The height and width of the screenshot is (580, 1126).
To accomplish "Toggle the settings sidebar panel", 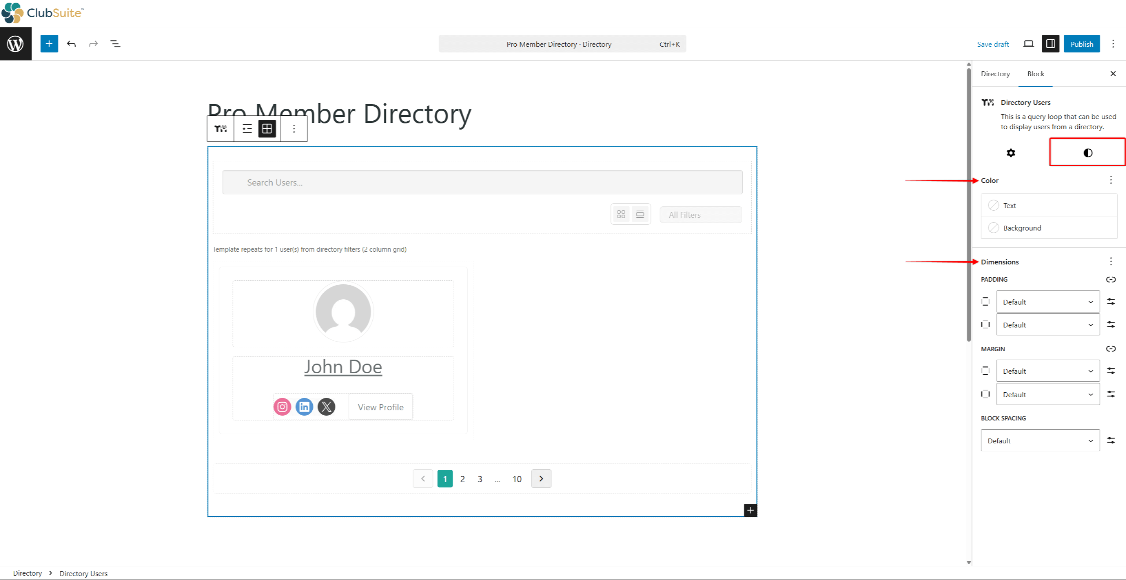I will pos(1050,44).
